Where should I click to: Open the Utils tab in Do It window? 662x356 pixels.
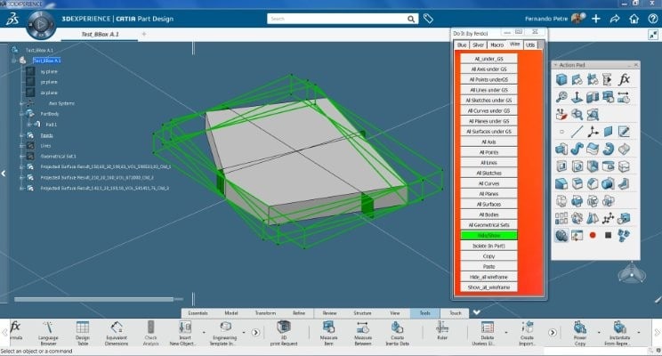coord(530,44)
